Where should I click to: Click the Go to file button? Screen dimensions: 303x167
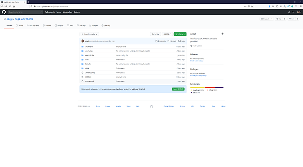click(x=155, y=34)
